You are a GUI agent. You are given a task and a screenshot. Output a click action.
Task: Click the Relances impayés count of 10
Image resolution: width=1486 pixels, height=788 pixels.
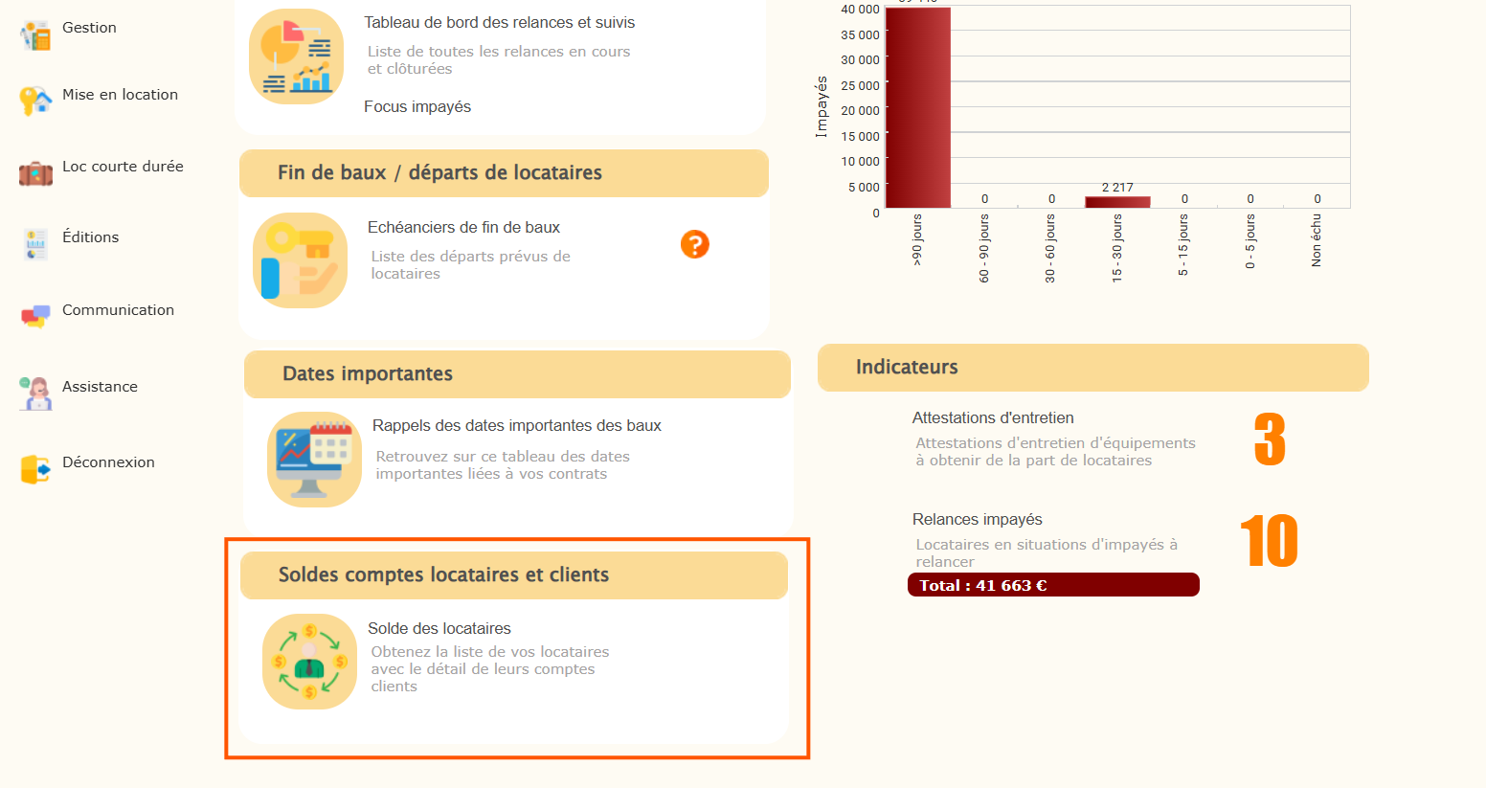tap(1268, 541)
